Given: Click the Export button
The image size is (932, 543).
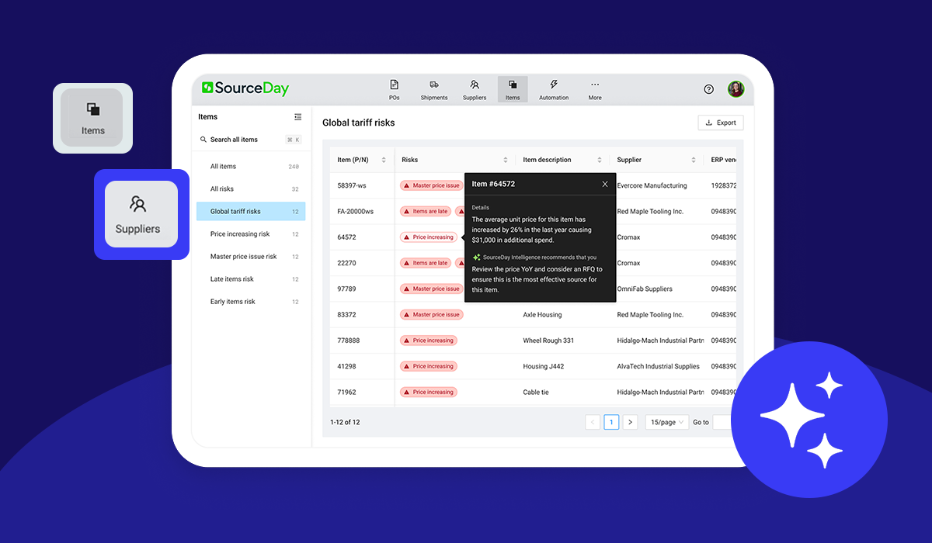Looking at the screenshot, I should pos(721,123).
